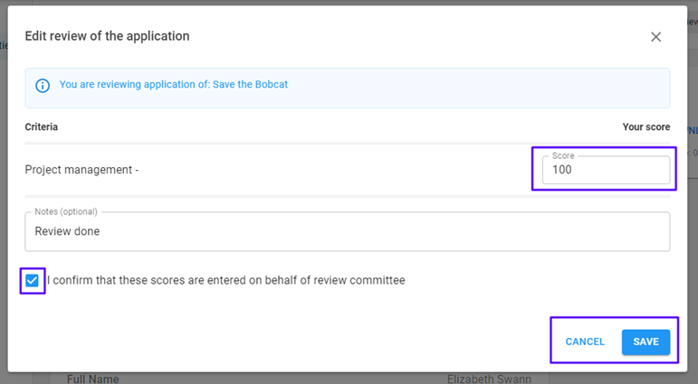Screen dimensions: 698x384
Task: Click the Elizabeth Swann name behind the dialog
Action: tap(489, 379)
